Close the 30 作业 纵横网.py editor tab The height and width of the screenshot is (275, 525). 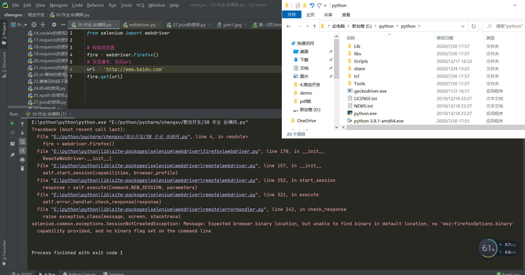(116, 25)
